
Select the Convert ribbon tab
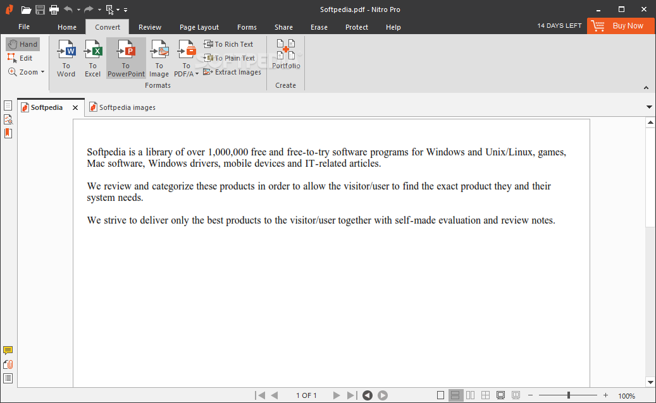point(108,27)
